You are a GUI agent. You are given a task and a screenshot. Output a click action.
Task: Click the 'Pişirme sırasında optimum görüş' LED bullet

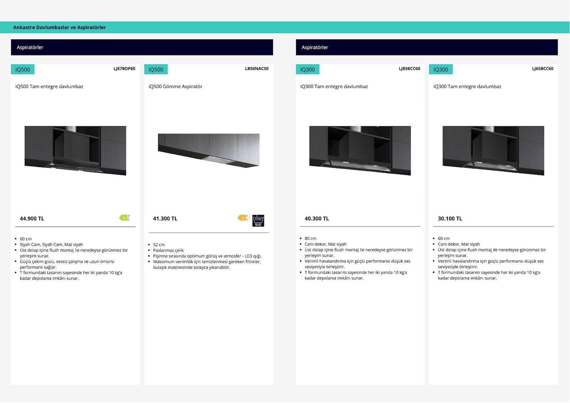(x=207, y=256)
